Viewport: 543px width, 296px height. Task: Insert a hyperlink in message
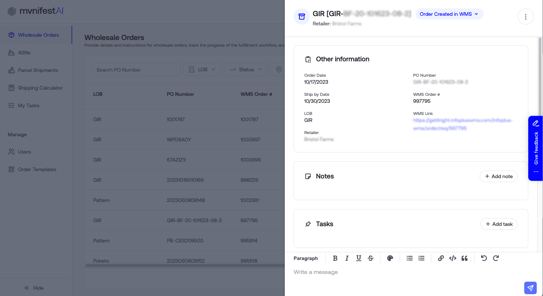click(x=441, y=258)
